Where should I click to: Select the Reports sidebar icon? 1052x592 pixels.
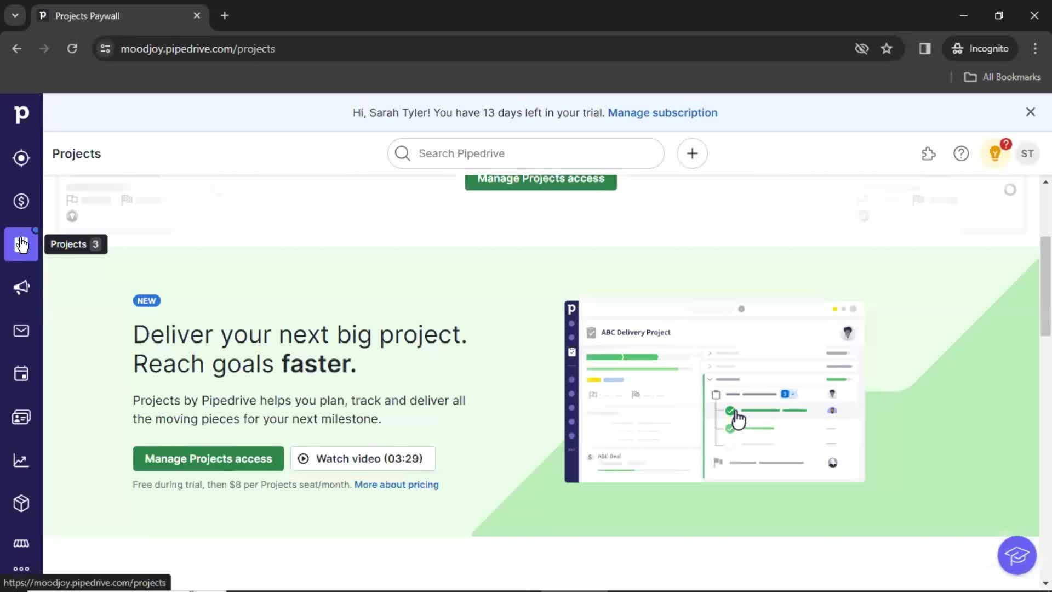(21, 460)
